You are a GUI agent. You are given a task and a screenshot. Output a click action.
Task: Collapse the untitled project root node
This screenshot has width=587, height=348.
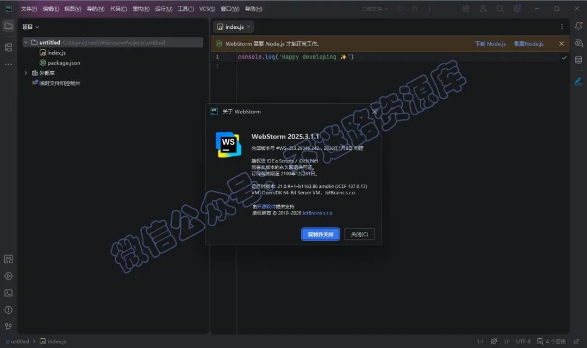click(26, 42)
